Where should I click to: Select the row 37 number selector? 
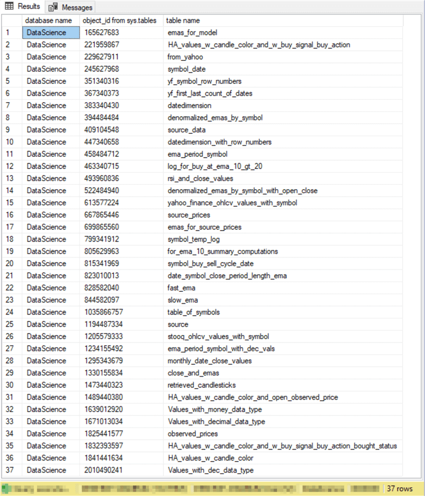(11, 470)
